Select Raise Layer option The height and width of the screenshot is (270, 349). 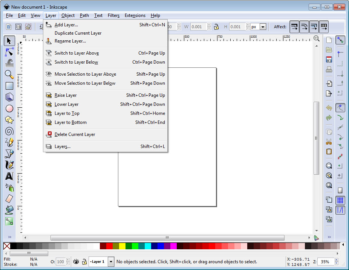tap(105, 95)
